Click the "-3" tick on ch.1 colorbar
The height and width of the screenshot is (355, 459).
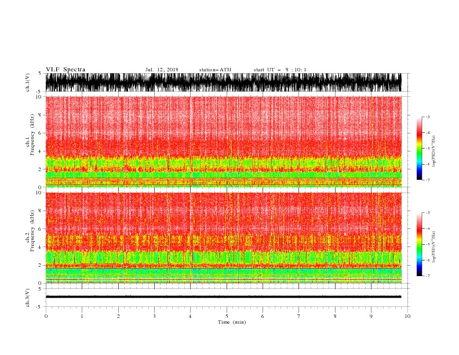tap(427, 117)
